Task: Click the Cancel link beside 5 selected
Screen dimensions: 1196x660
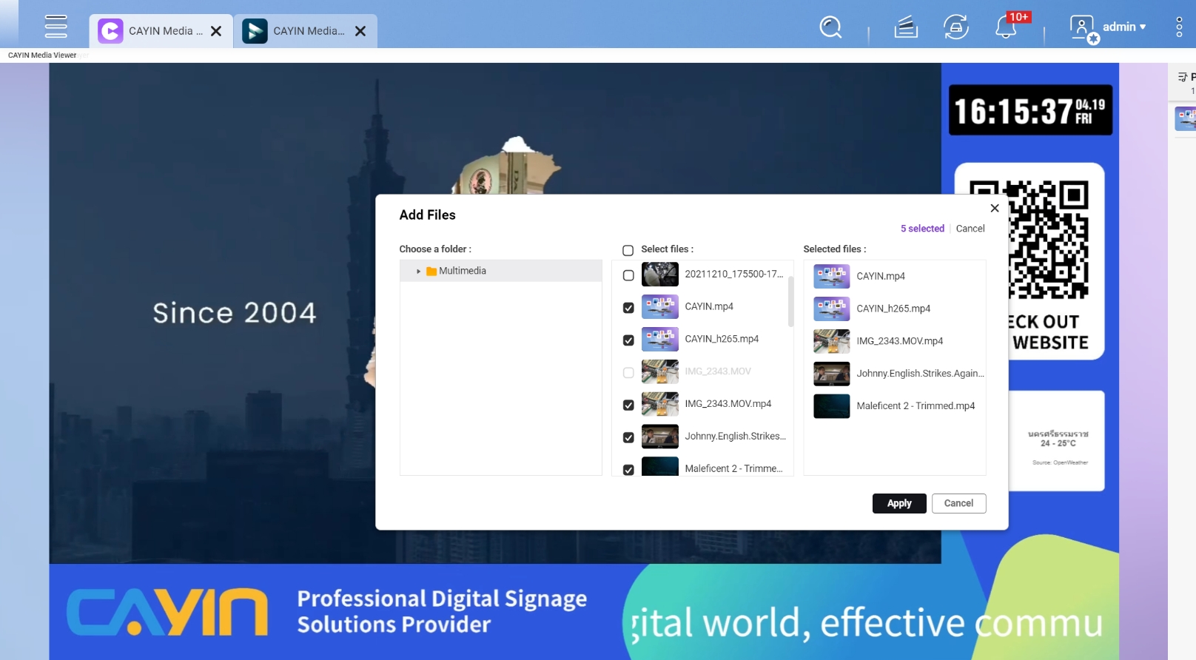Action: coord(970,229)
